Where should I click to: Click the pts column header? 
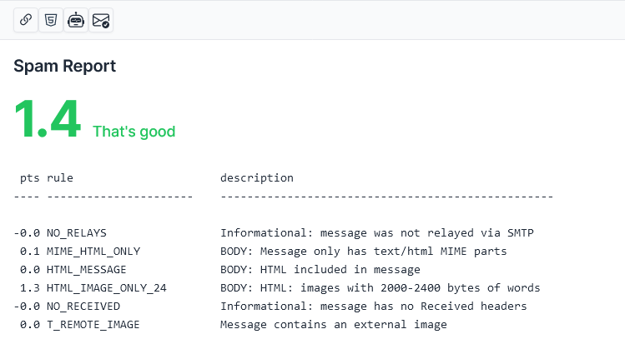(x=30, y=178)
